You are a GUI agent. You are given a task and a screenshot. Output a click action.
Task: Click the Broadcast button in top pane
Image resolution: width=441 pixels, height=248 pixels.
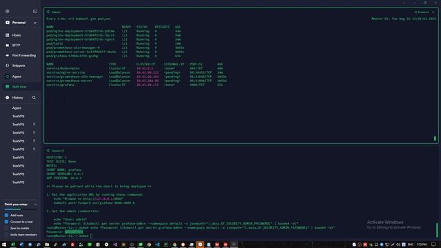(x=421, y=12)
